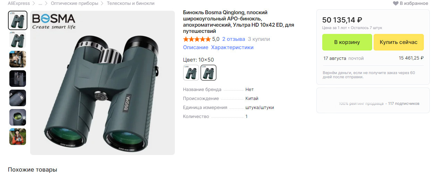
Task: Select the first color variant swatch
Action: (x=191, y=73)
